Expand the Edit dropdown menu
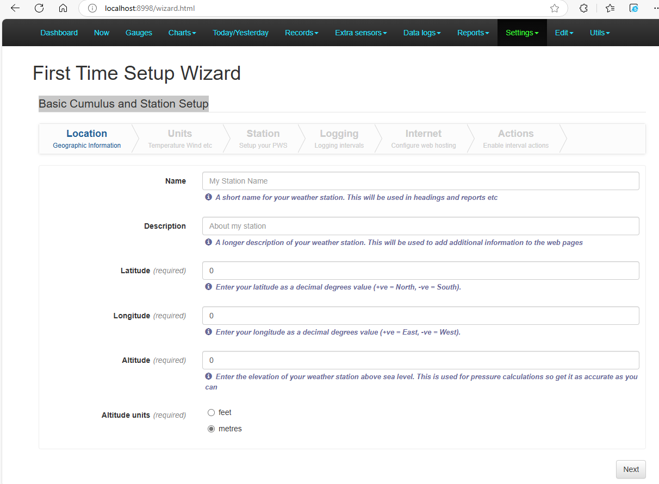This screenshot has width=659, height=484. [x=564, y=33]
